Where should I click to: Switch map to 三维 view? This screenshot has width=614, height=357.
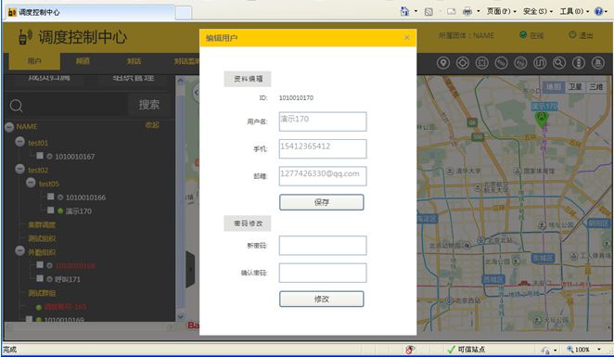click(x=595, y=87)
